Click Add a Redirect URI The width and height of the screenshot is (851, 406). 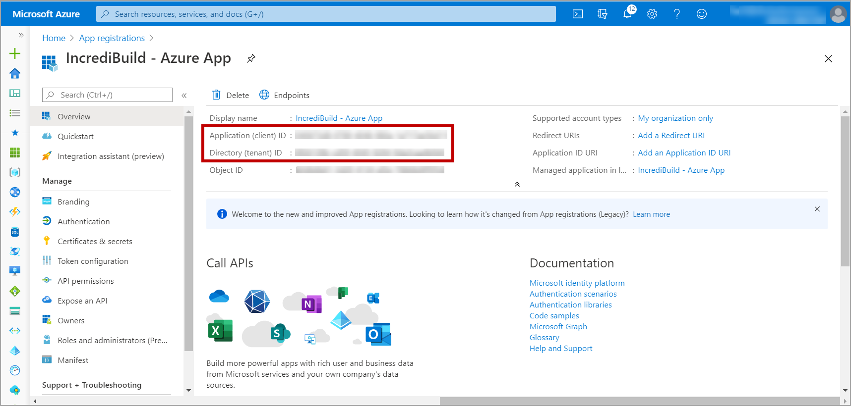coord(671,135)
